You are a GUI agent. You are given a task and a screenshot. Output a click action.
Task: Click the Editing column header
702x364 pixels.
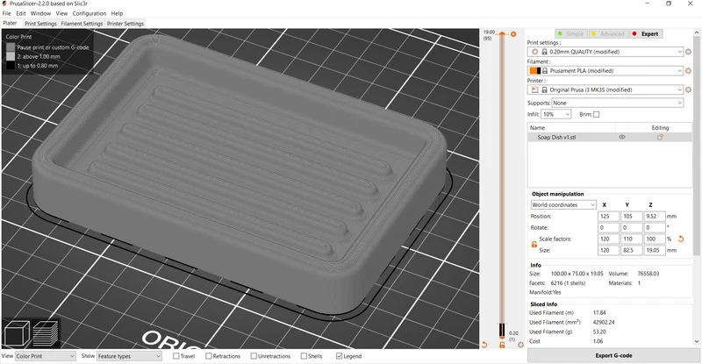pos(660,127)
